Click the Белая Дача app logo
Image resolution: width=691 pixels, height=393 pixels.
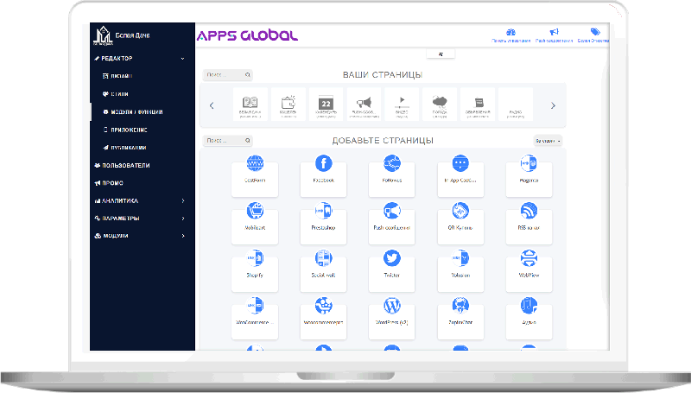pyautogui.click(x=103, y=35)
